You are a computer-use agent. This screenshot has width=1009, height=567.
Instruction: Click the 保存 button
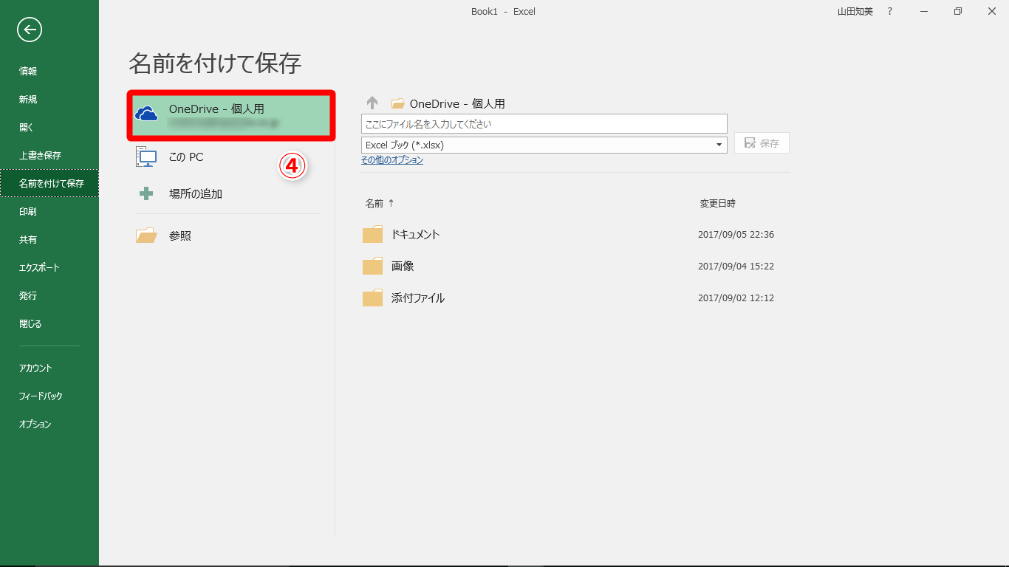pos(762,143)
